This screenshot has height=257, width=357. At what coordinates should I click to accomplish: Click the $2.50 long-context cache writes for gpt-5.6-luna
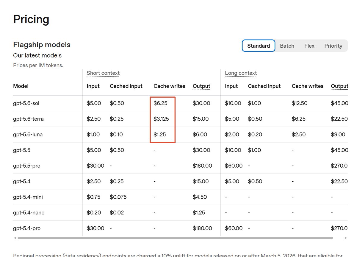point(299,135)
